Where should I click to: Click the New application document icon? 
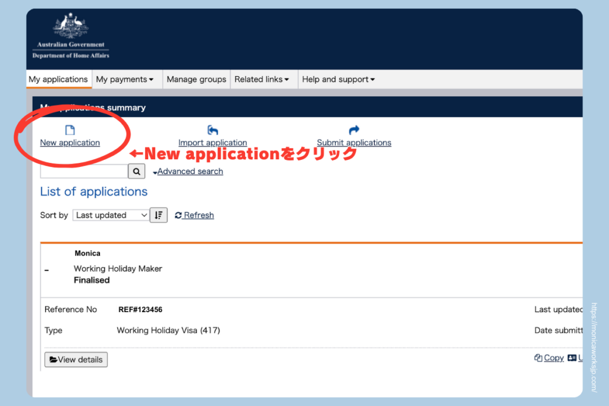(x=70, y=130)
